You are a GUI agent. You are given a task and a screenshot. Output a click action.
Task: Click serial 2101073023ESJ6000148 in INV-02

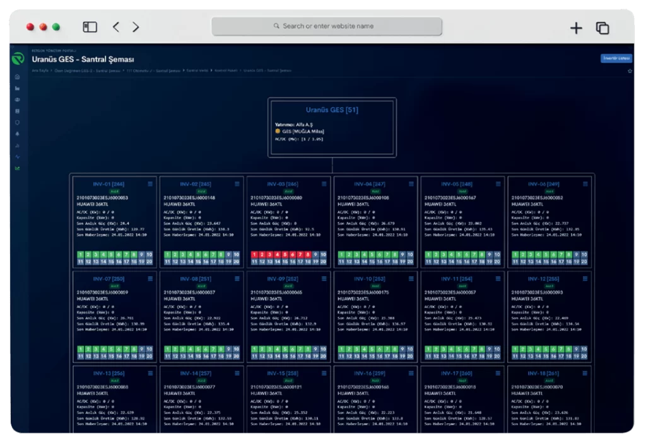click(189, 198)
